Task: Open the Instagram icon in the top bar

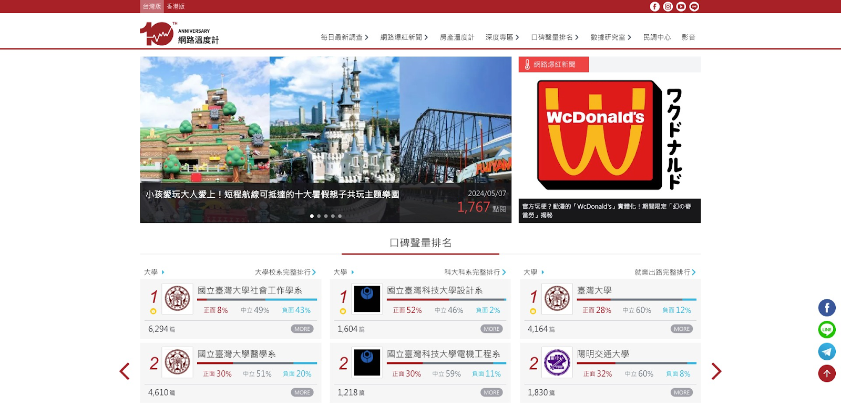Action: point(668,6)
